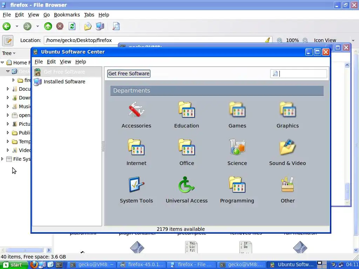Image resolution: width=359 pixels, height=269 pixels.
Task: Click the terminal window scrollbar up arrow
Action: [347, 65]
